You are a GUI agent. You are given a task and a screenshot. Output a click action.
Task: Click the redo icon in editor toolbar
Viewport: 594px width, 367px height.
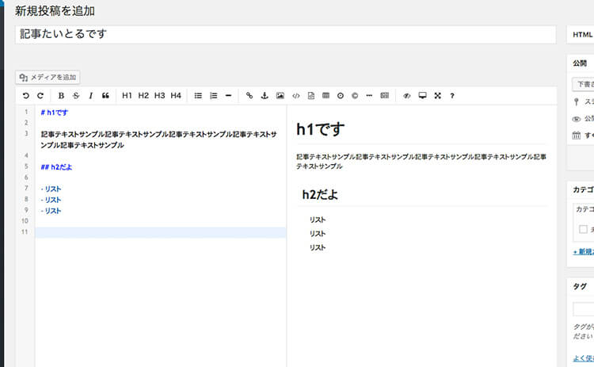click(40, 96)
